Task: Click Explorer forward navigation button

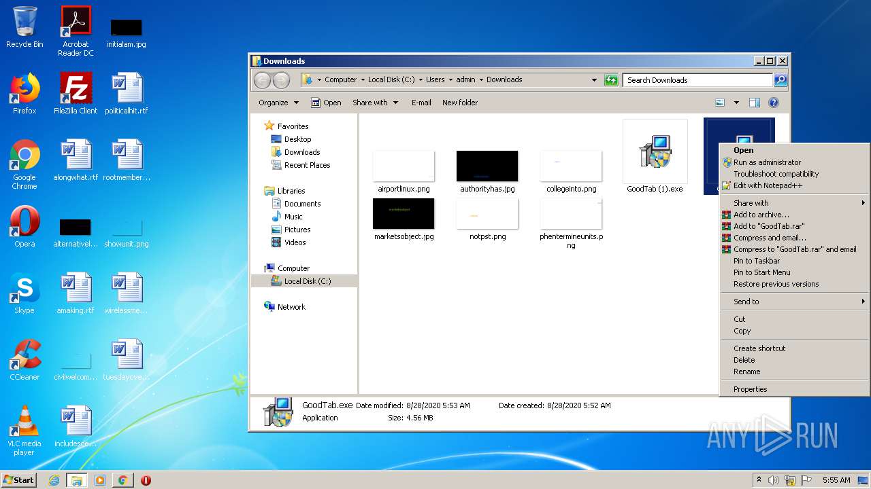Action: tap(281, 80)
